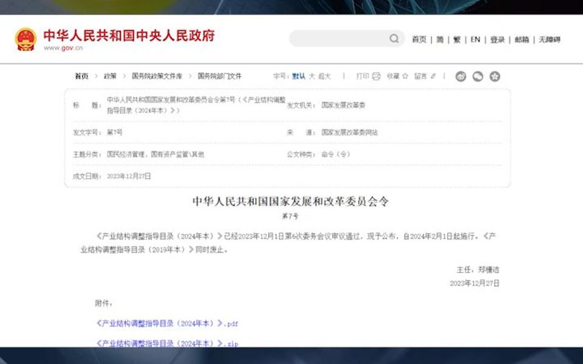
Task: Select the 大 font size control
Action: tap(313, 75)
